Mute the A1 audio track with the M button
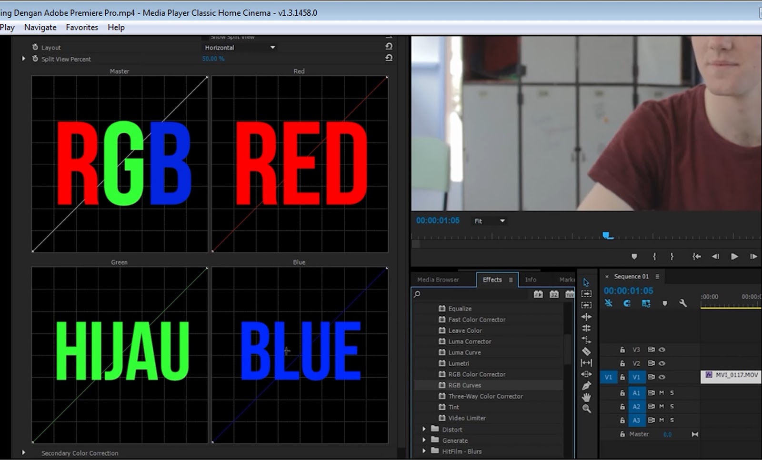 tap(662, 392)
